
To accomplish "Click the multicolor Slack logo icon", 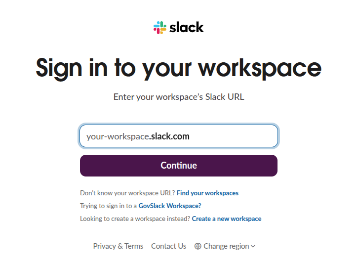I will [160, 27].
